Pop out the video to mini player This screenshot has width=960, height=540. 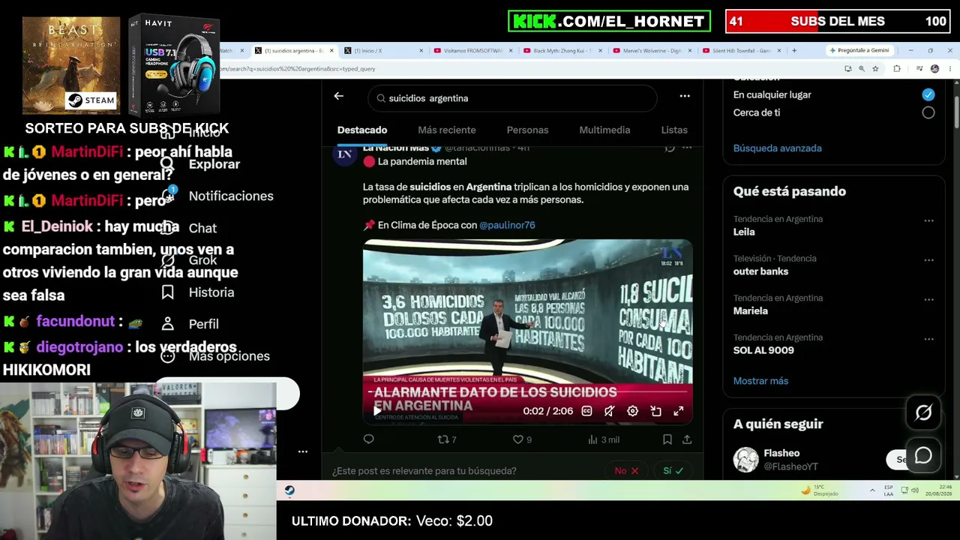[x=655, y=411]
